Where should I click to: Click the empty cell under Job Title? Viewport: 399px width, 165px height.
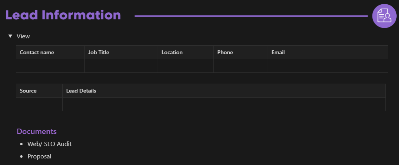click(121, 66)
